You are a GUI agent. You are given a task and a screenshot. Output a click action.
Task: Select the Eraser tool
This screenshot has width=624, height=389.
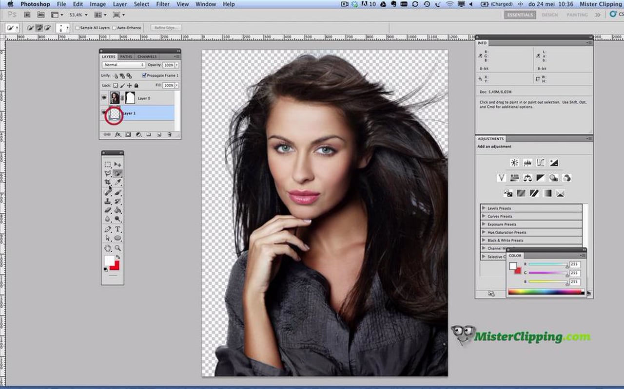click(108, 210)
